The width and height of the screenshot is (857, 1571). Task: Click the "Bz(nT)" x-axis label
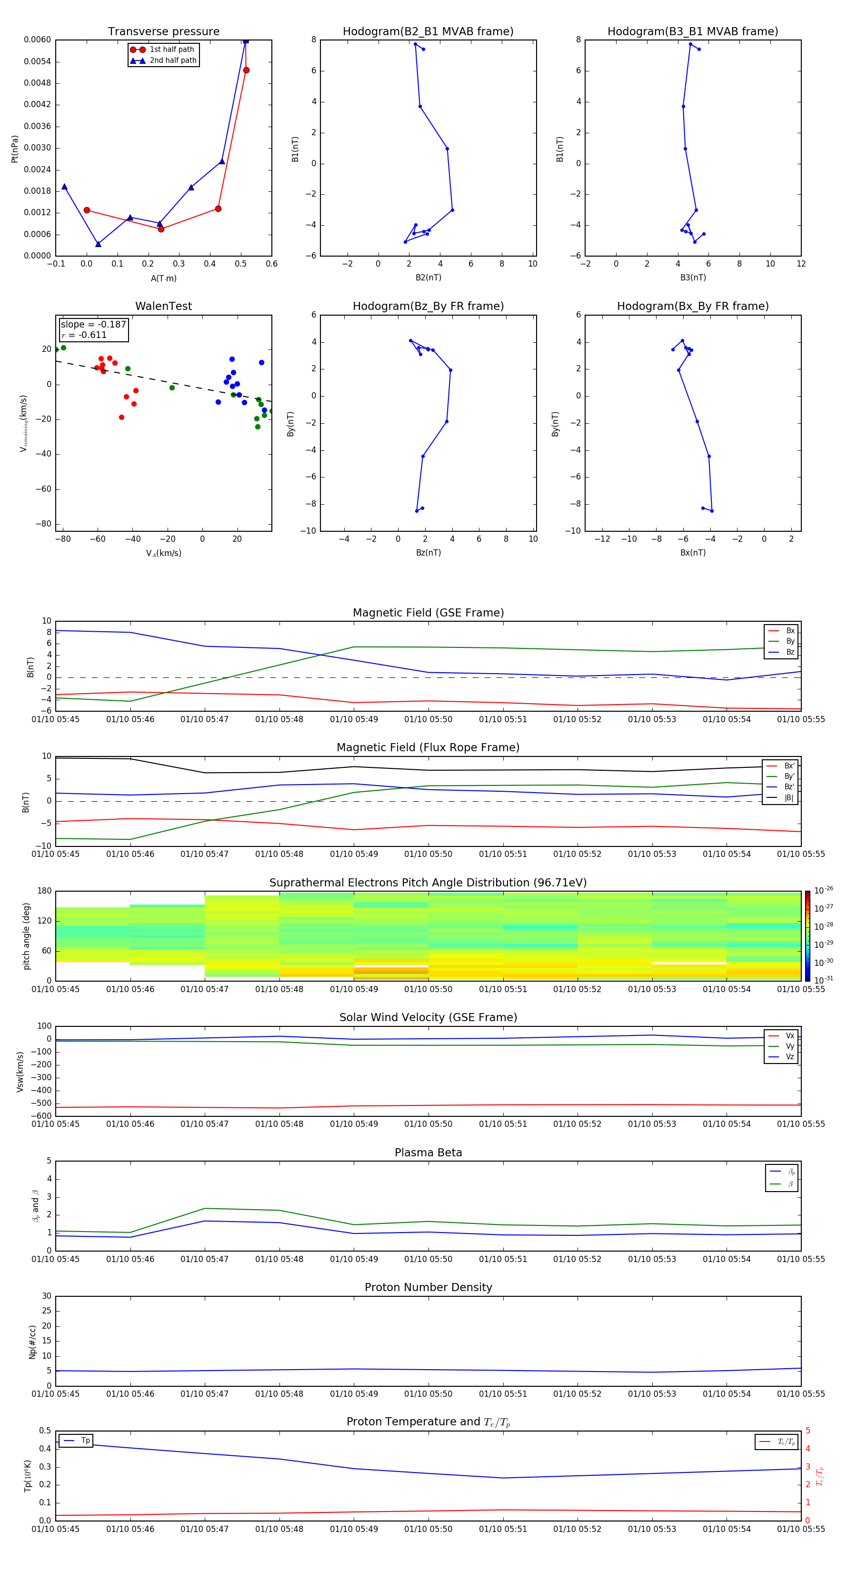click(428, 553)
